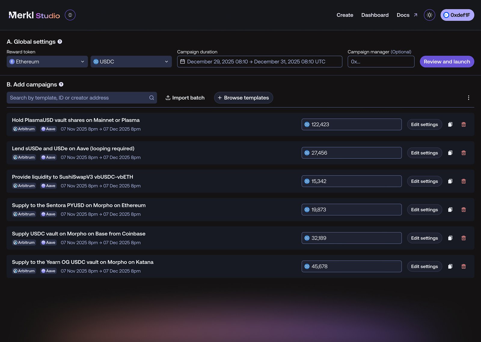The width and height of the screenshot is (481, 342).
Task: Duplicate the Hold PlasmaUSD campaign
Action: coord(450,125)
